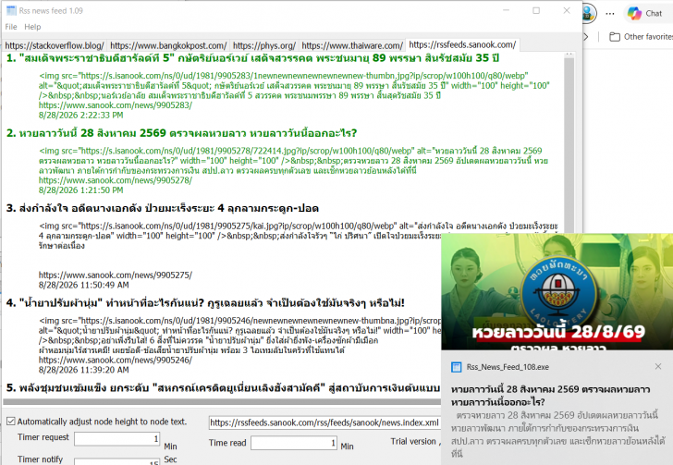Click the feed URL input field
This screenshot has height=465, width=673.
[x=324, y=422]
